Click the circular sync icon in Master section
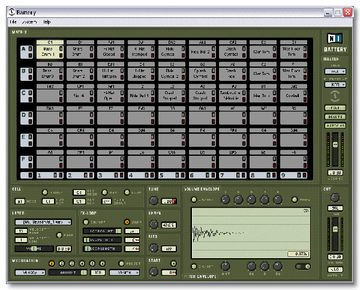Viewport: 360px width, 290px height. (x=335, y=96)
